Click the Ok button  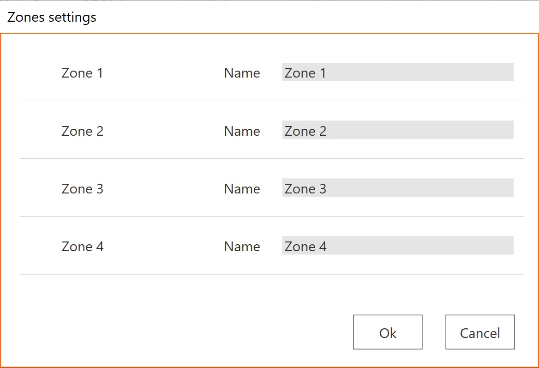[388, 332]
